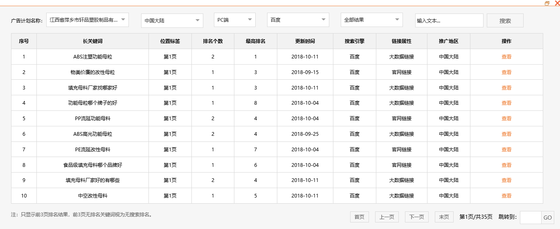
Task: Open 查看 for 功能母粒哪个牌子的好
Action: (506, 103)
